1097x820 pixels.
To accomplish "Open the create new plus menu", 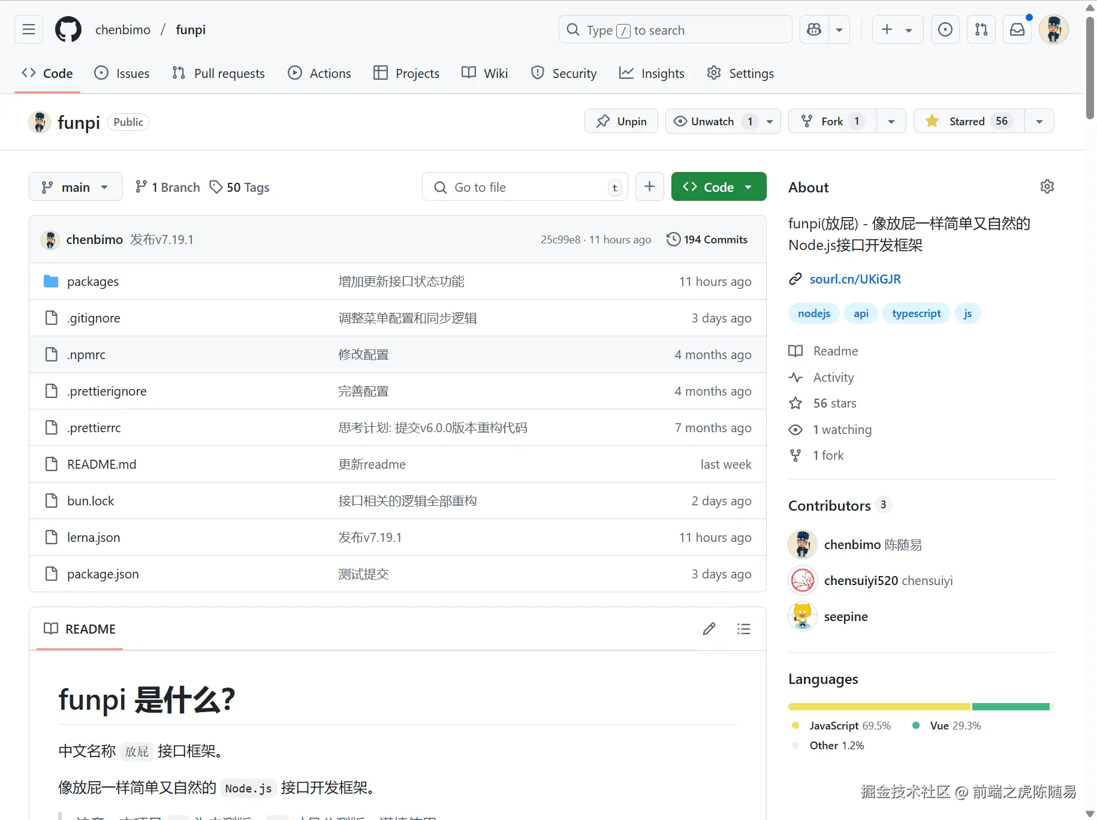I will click(897, 29).
